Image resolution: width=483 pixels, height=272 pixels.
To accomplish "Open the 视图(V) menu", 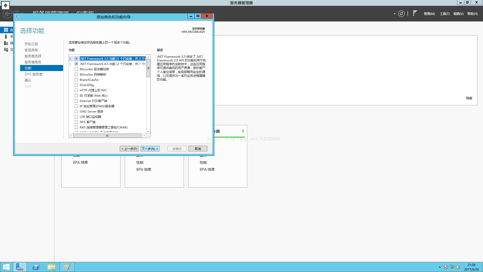I will (458, 14).
